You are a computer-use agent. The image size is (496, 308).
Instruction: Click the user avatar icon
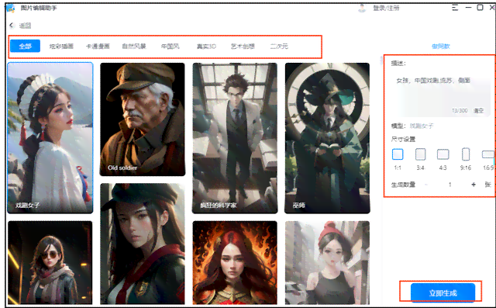362,9
